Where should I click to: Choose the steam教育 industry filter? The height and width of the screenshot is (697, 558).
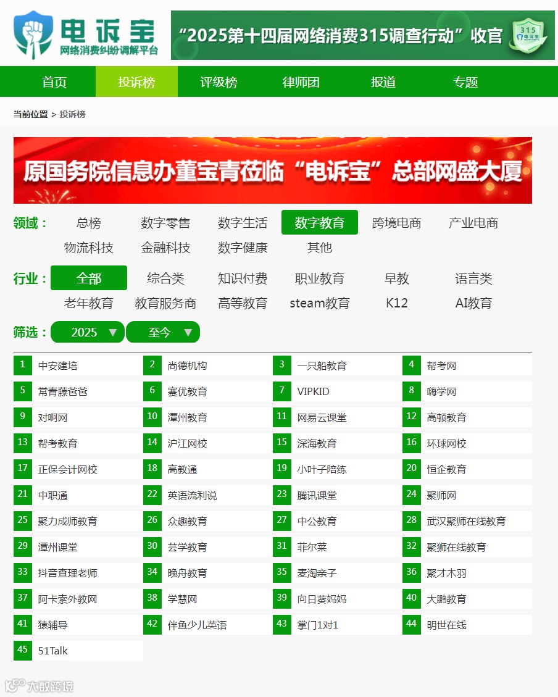tap(319, 303)
